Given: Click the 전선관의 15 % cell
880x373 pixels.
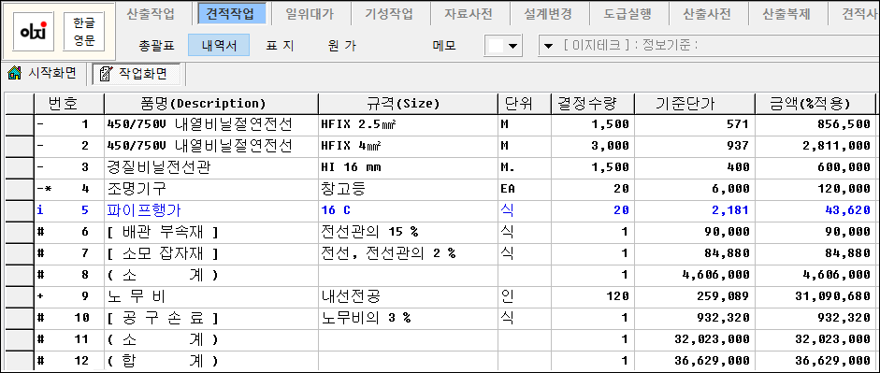Looking at the screenshot, I should 408,232.
